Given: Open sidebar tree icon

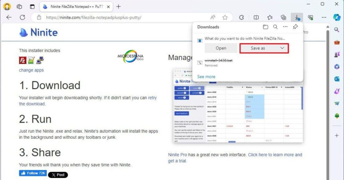Looking at the screenshot, I should [x=337, y=116].
